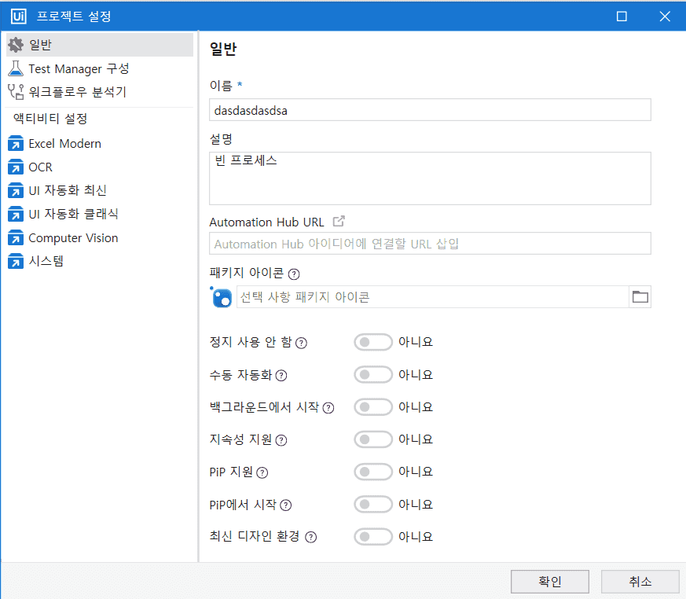Click the 액티비티 설정 heading
The width and height of the screenshot is (686, 599).
point(50,119)
